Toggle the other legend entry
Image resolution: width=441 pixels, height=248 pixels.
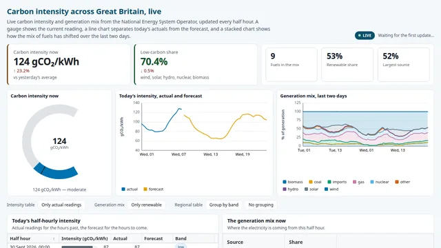click(402, 182)
